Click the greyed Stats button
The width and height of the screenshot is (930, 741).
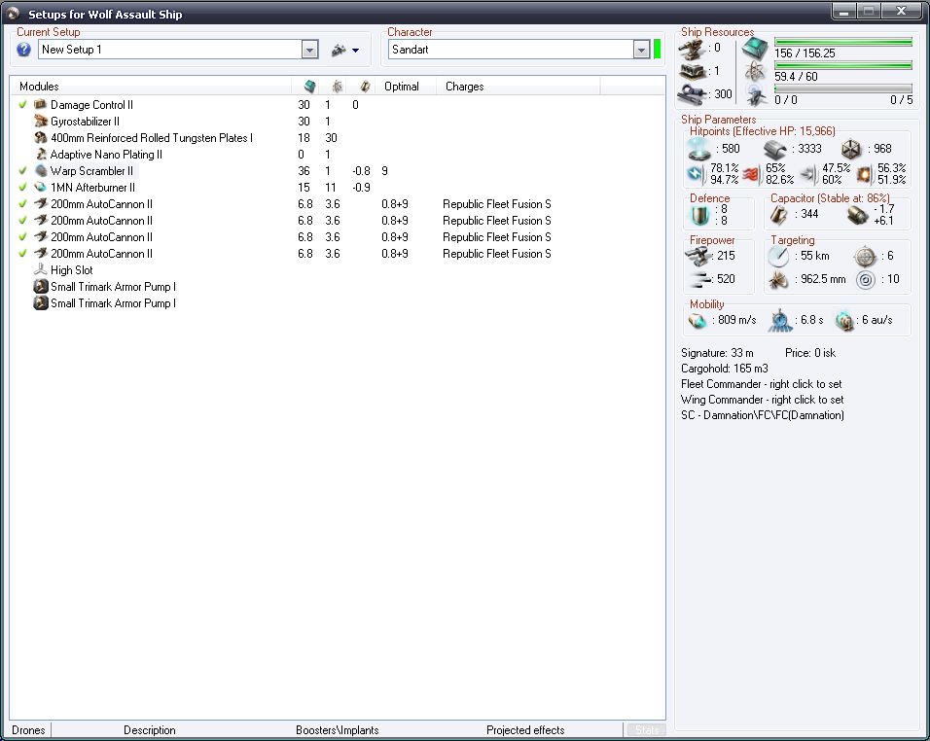click(647, 729)
